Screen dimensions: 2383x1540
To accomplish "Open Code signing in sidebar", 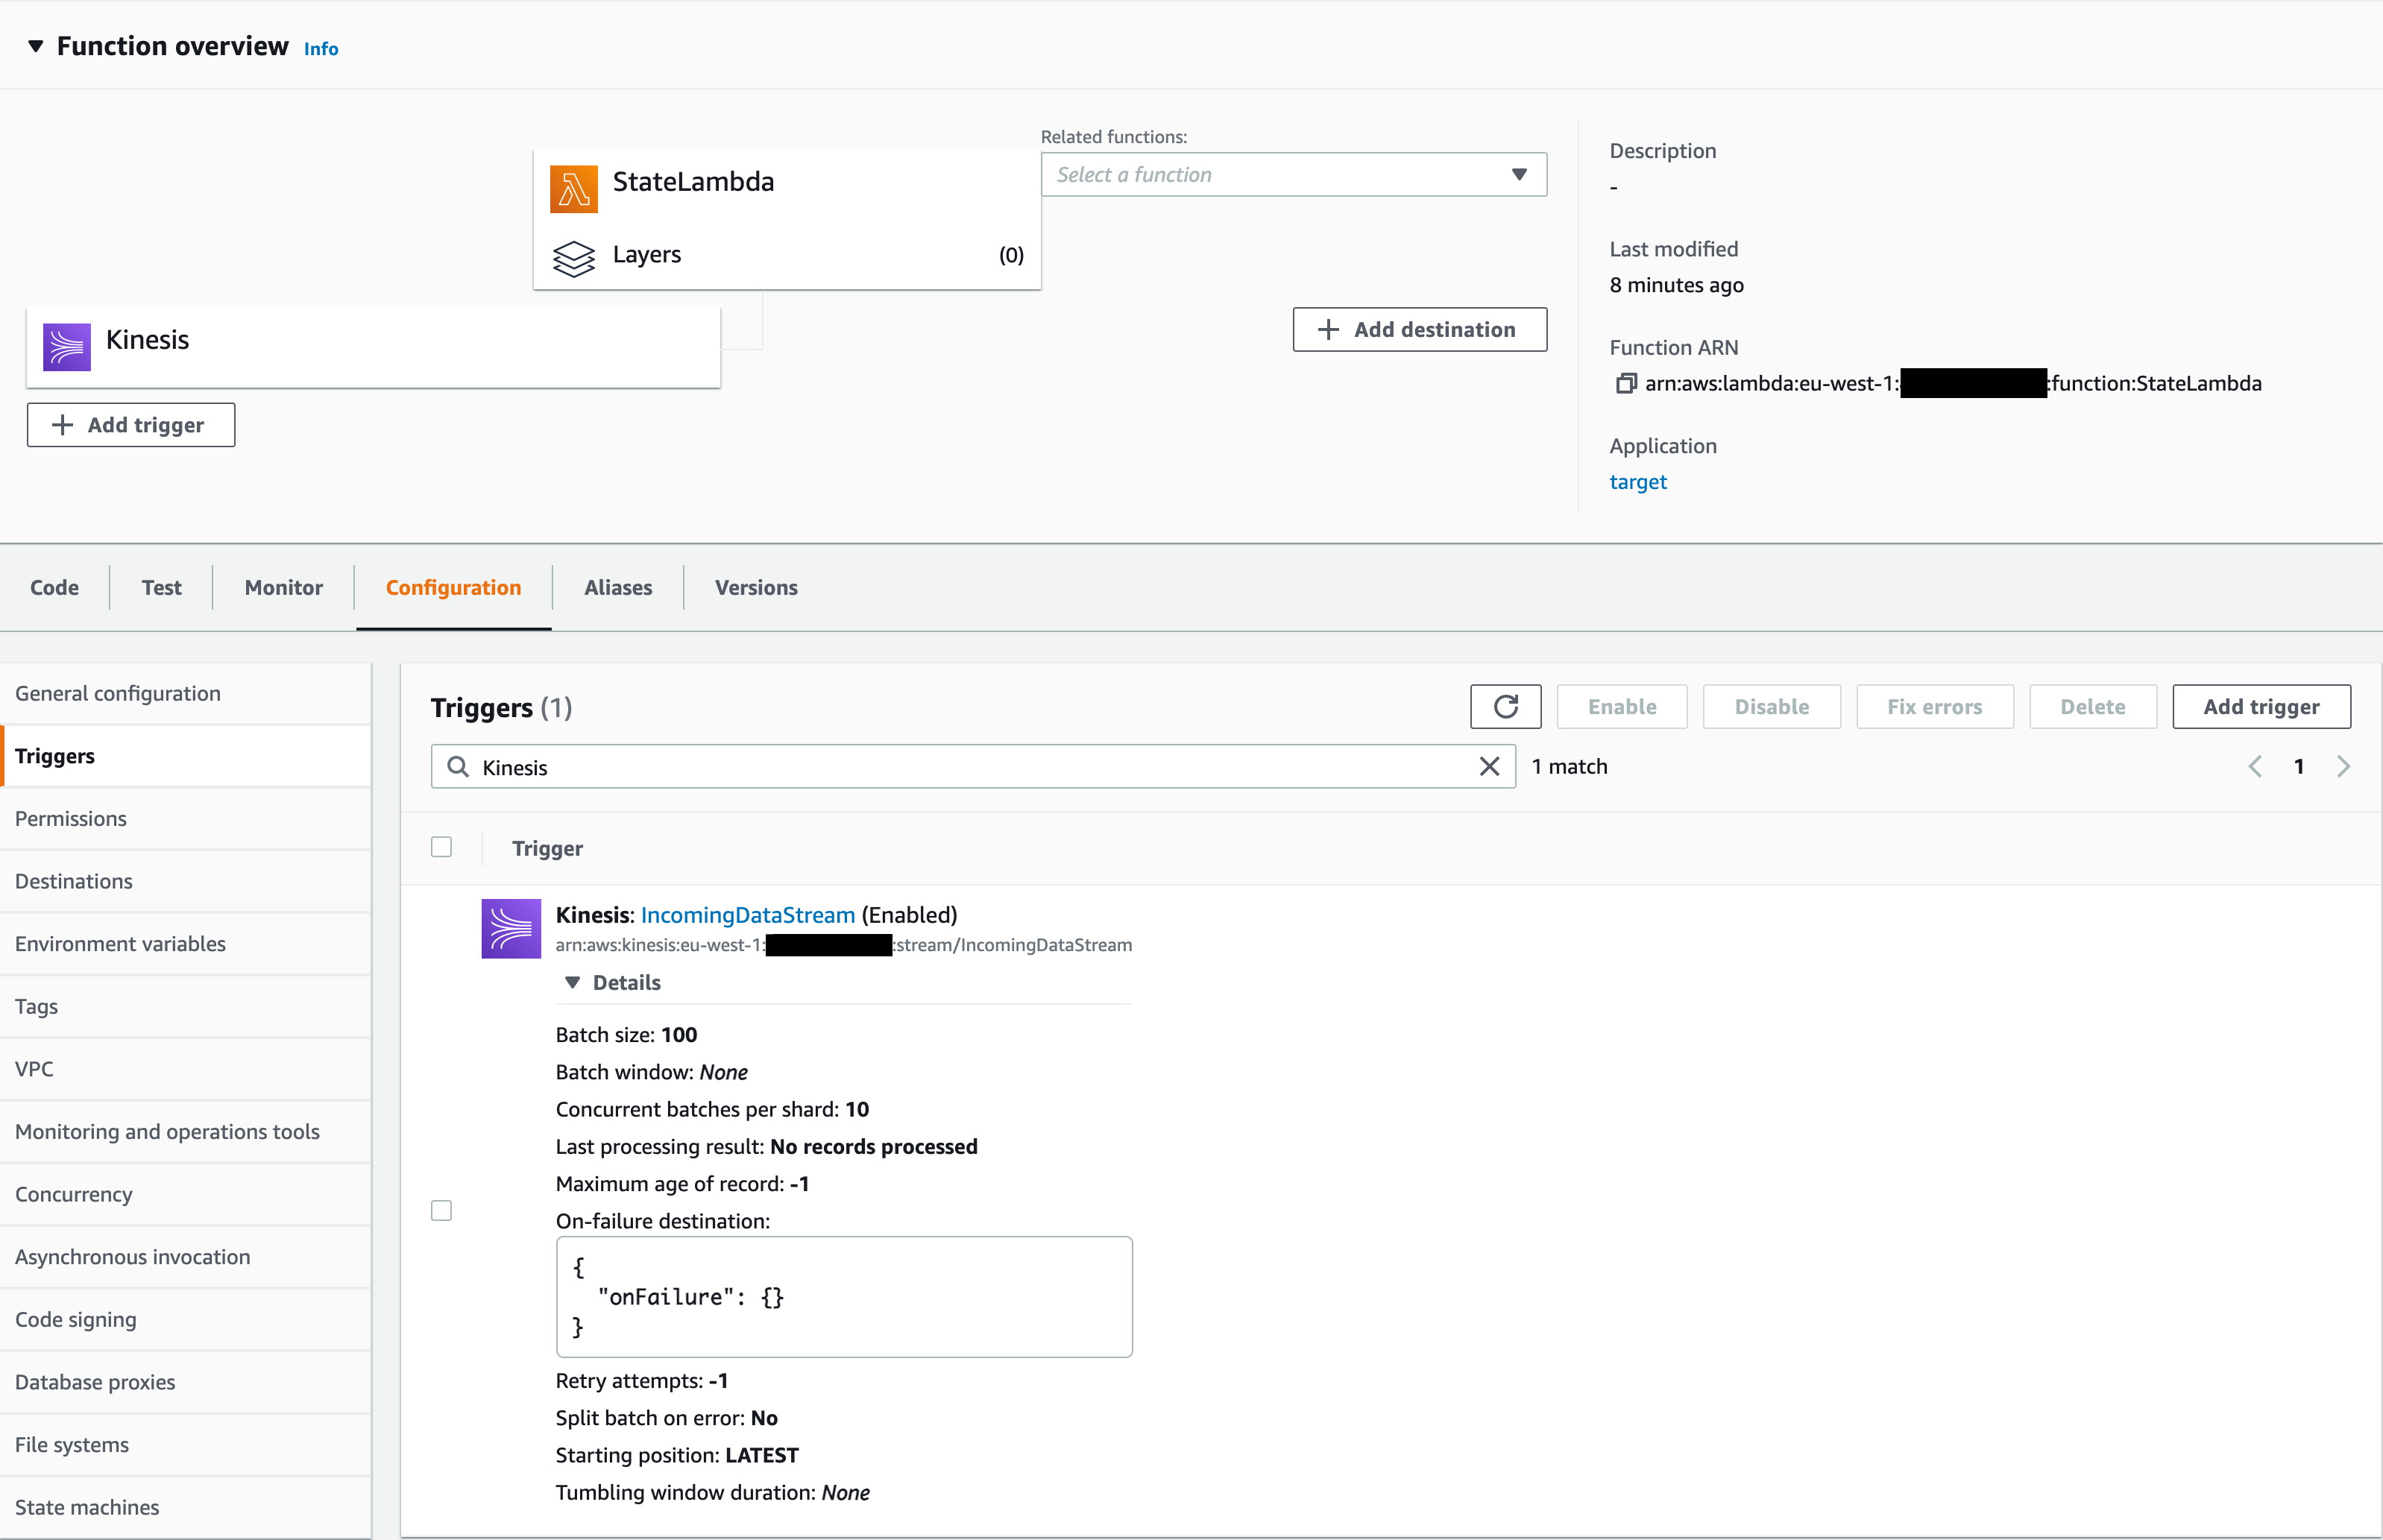I will tap(185, 1319).
